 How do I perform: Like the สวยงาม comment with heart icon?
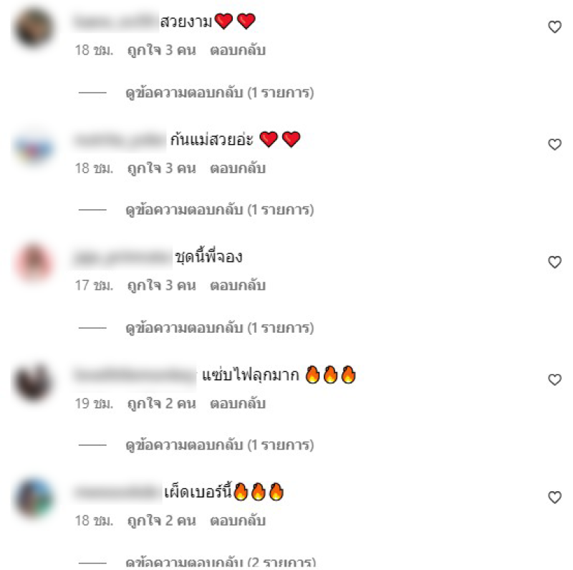pyautogui.click(x=554, y=27)
